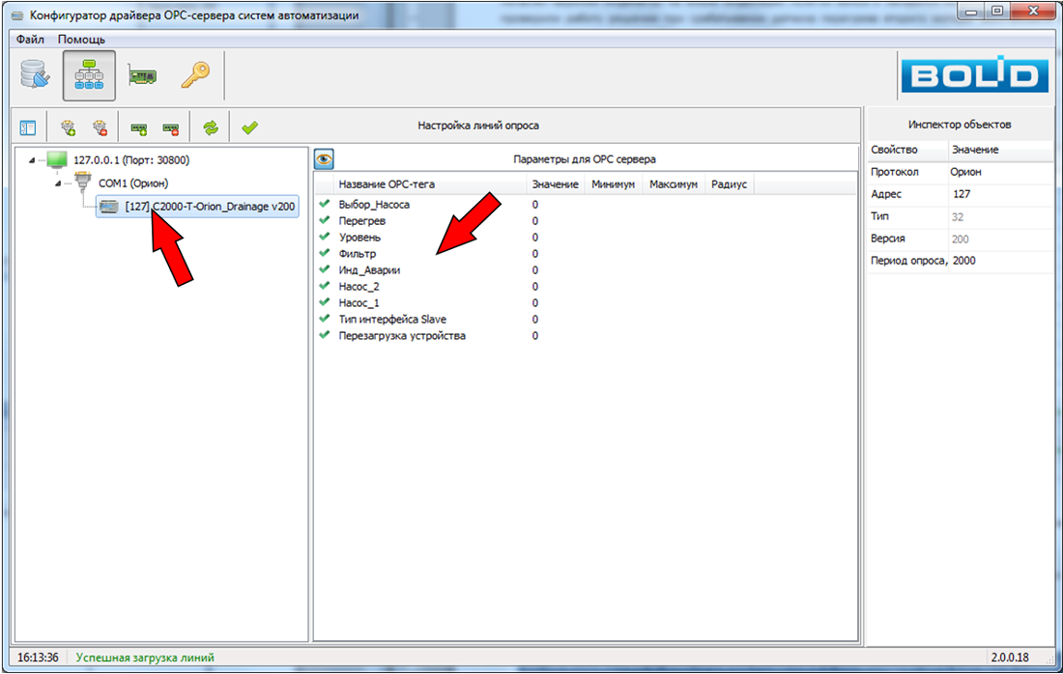Edit the Период опроса value 2000

pyautogui.click(x=966, y=261)
